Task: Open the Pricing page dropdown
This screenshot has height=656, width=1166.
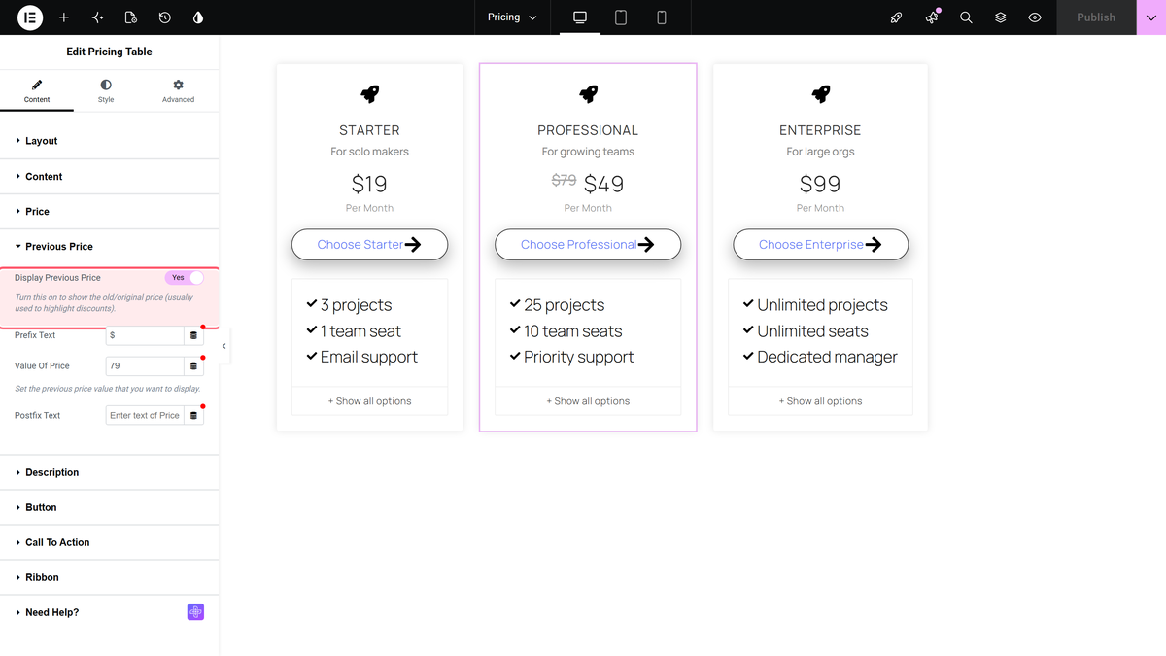Action: (x=512, y=17)
